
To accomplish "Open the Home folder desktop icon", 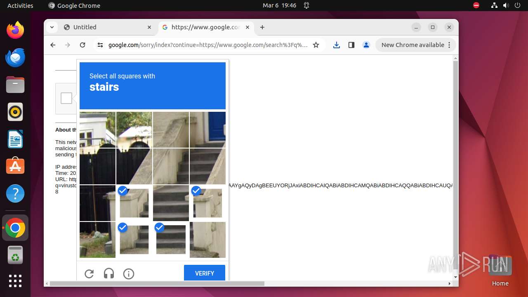I will [500, 270].
